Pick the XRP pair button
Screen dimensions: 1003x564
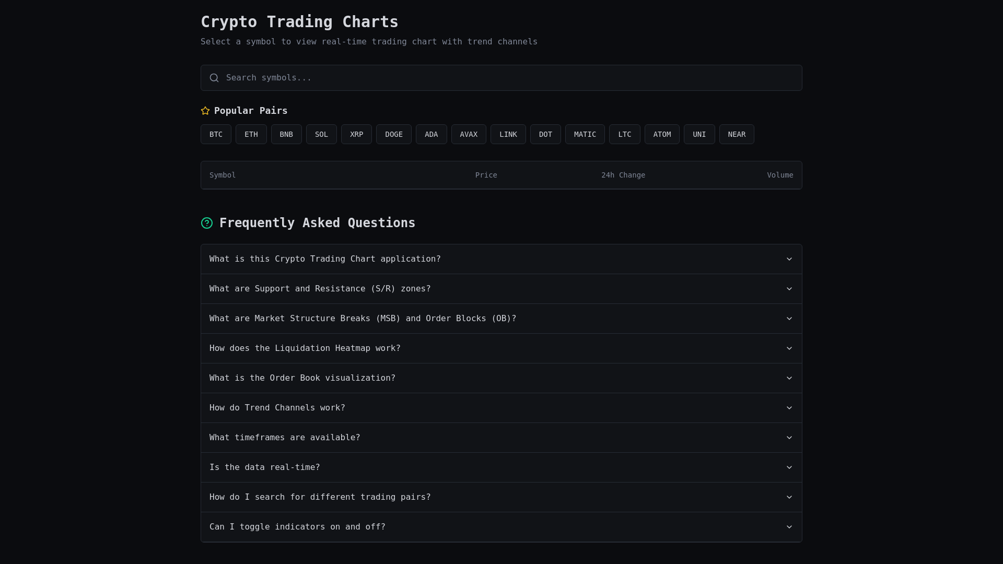click(356, 134)
